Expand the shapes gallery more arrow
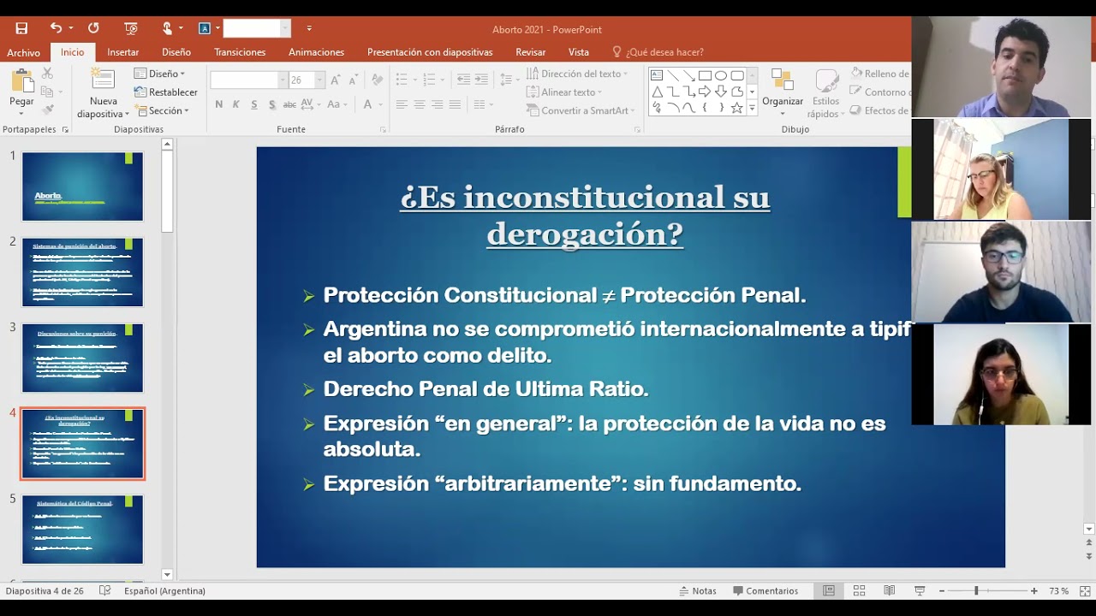The image size is (1096, 616). [x=752, y=108]
